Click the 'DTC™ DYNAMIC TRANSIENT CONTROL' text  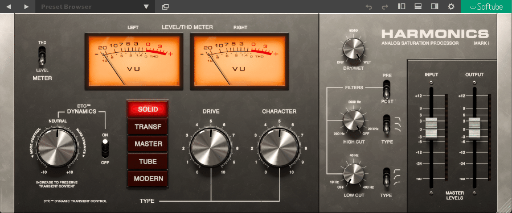click(75, 201)
